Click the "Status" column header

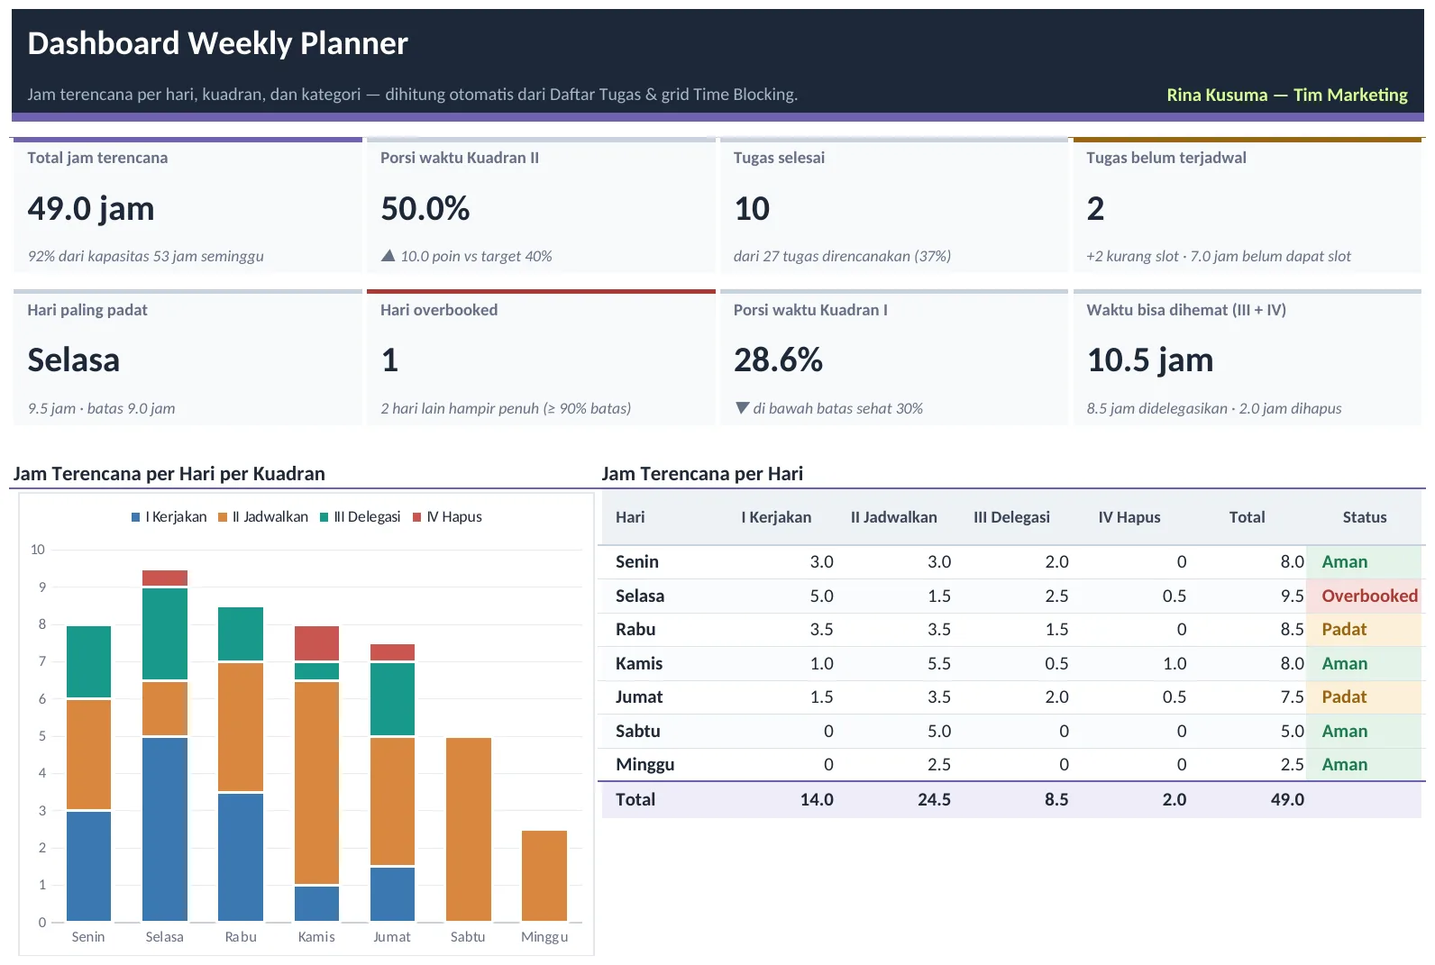coord(1365,517)
